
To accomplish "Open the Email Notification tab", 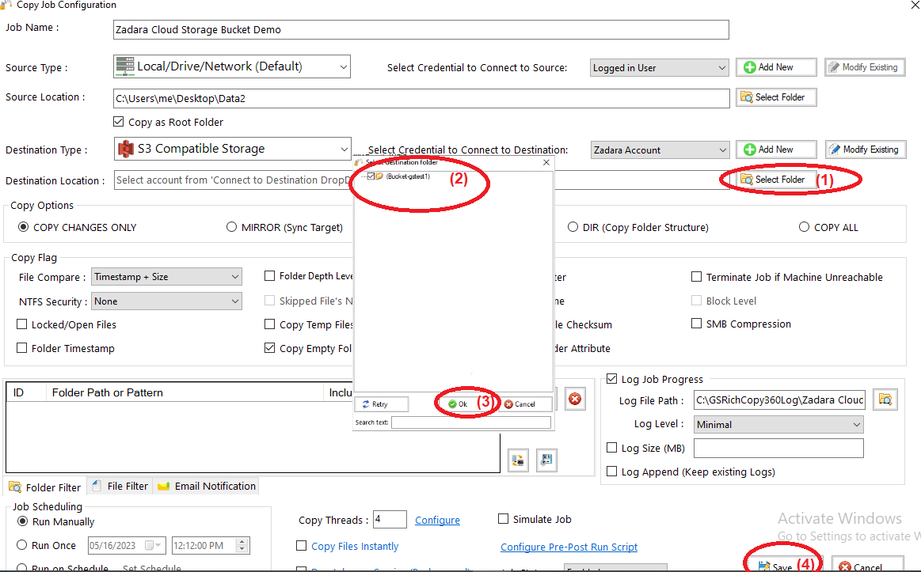I will click(x=207, y=487).
